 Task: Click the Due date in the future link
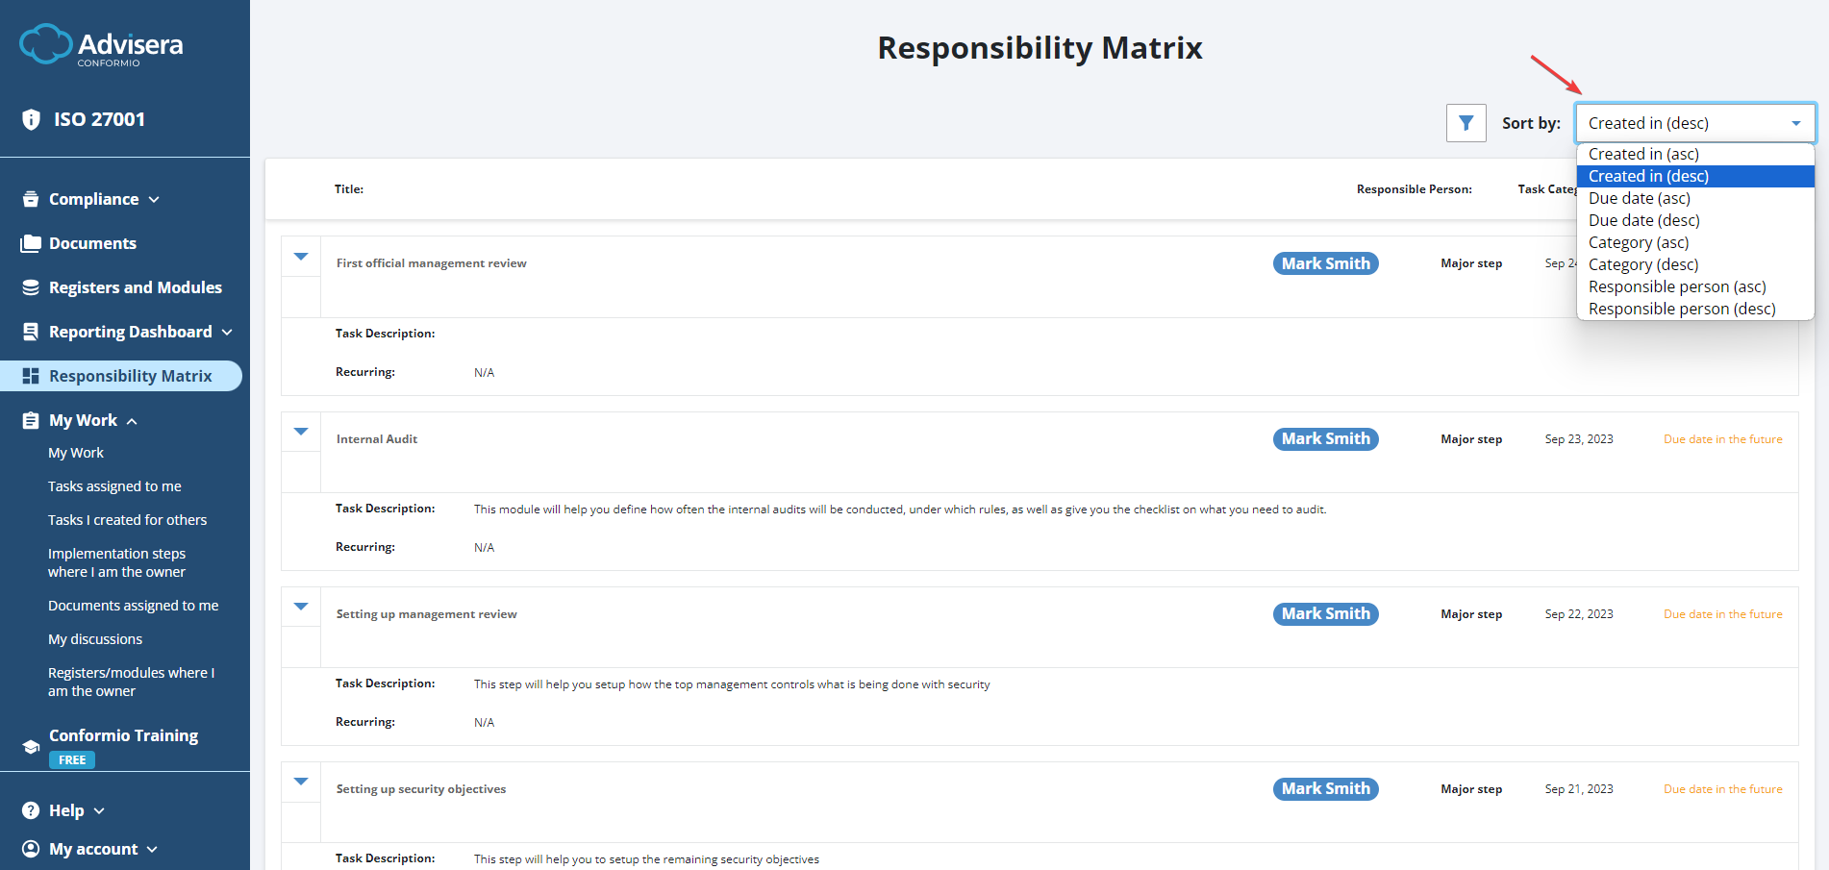(1722, 438)
